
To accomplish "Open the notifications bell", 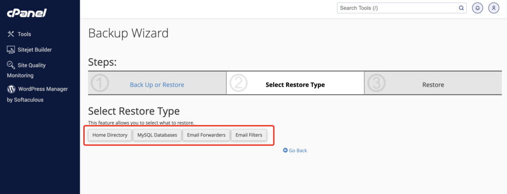I will pyautogui.click(x=478, y=8).
